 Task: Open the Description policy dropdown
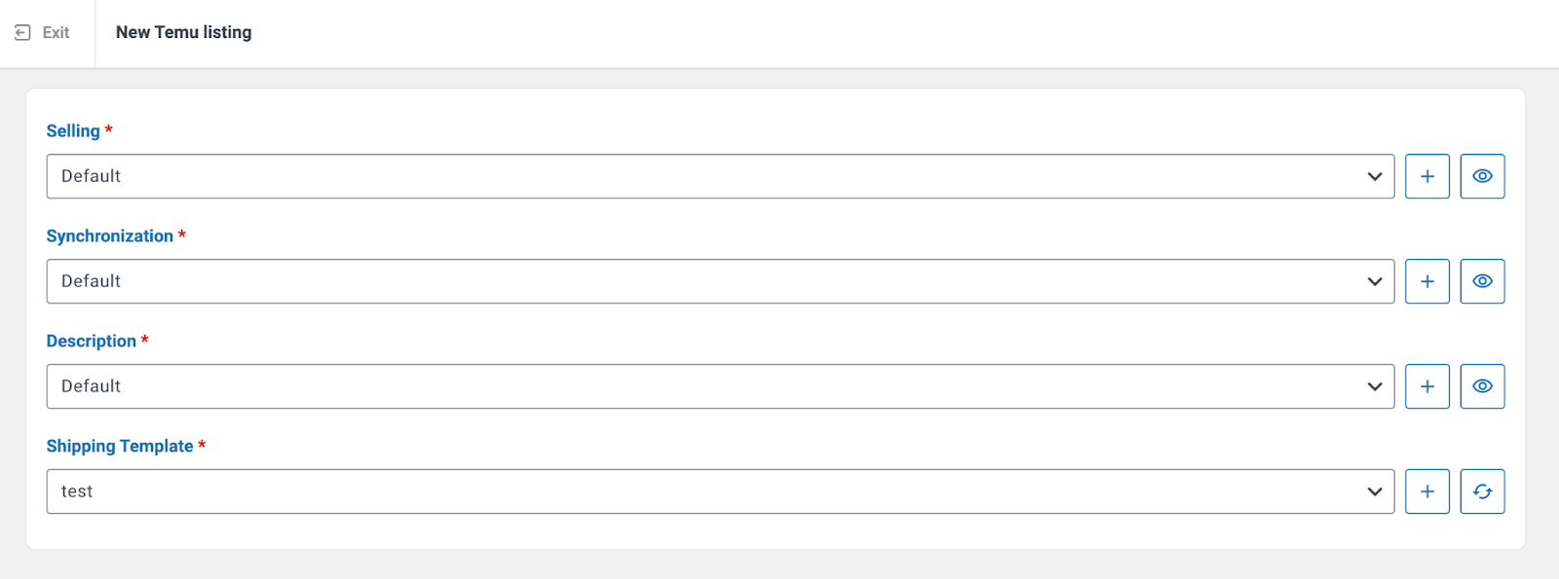tap(719, 386)
